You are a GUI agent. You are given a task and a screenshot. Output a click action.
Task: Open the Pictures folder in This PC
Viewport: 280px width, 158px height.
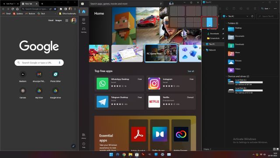pyautogui.click(x=235, y=61)
